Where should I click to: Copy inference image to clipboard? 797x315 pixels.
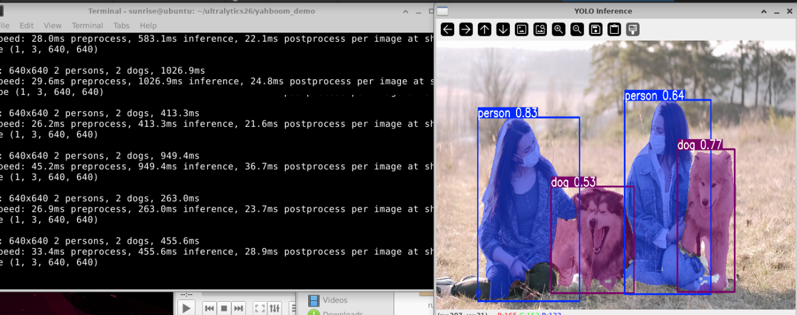coord(614,29)
